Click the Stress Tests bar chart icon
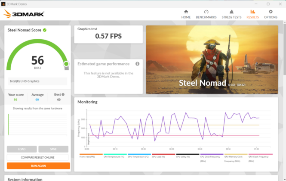 pyautogui.click(x=231, y=12)
